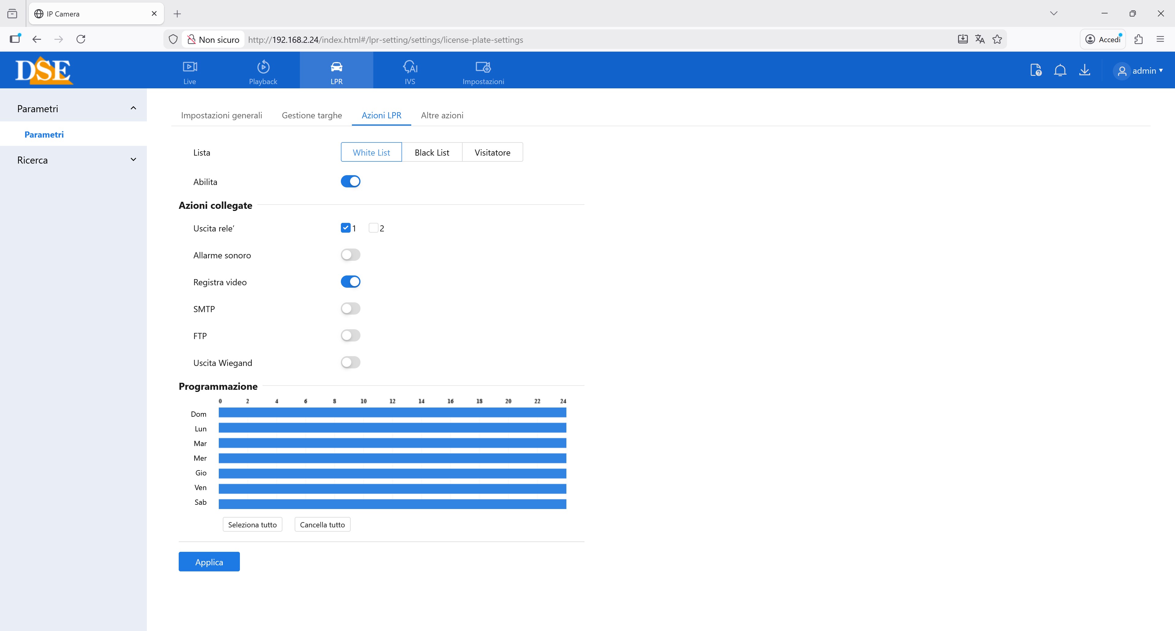This screenshot has height=631, width=1175.
Task: Click the download icon in header
Action: pos(1085,71)
